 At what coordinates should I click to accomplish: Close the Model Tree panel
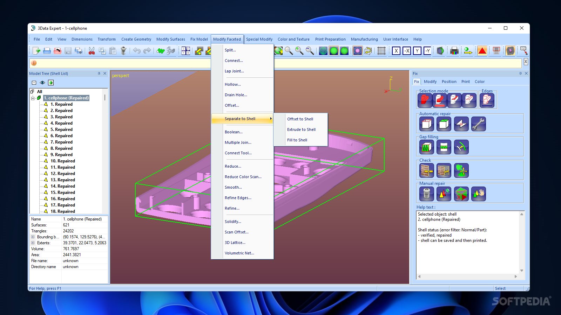point(105,73)
